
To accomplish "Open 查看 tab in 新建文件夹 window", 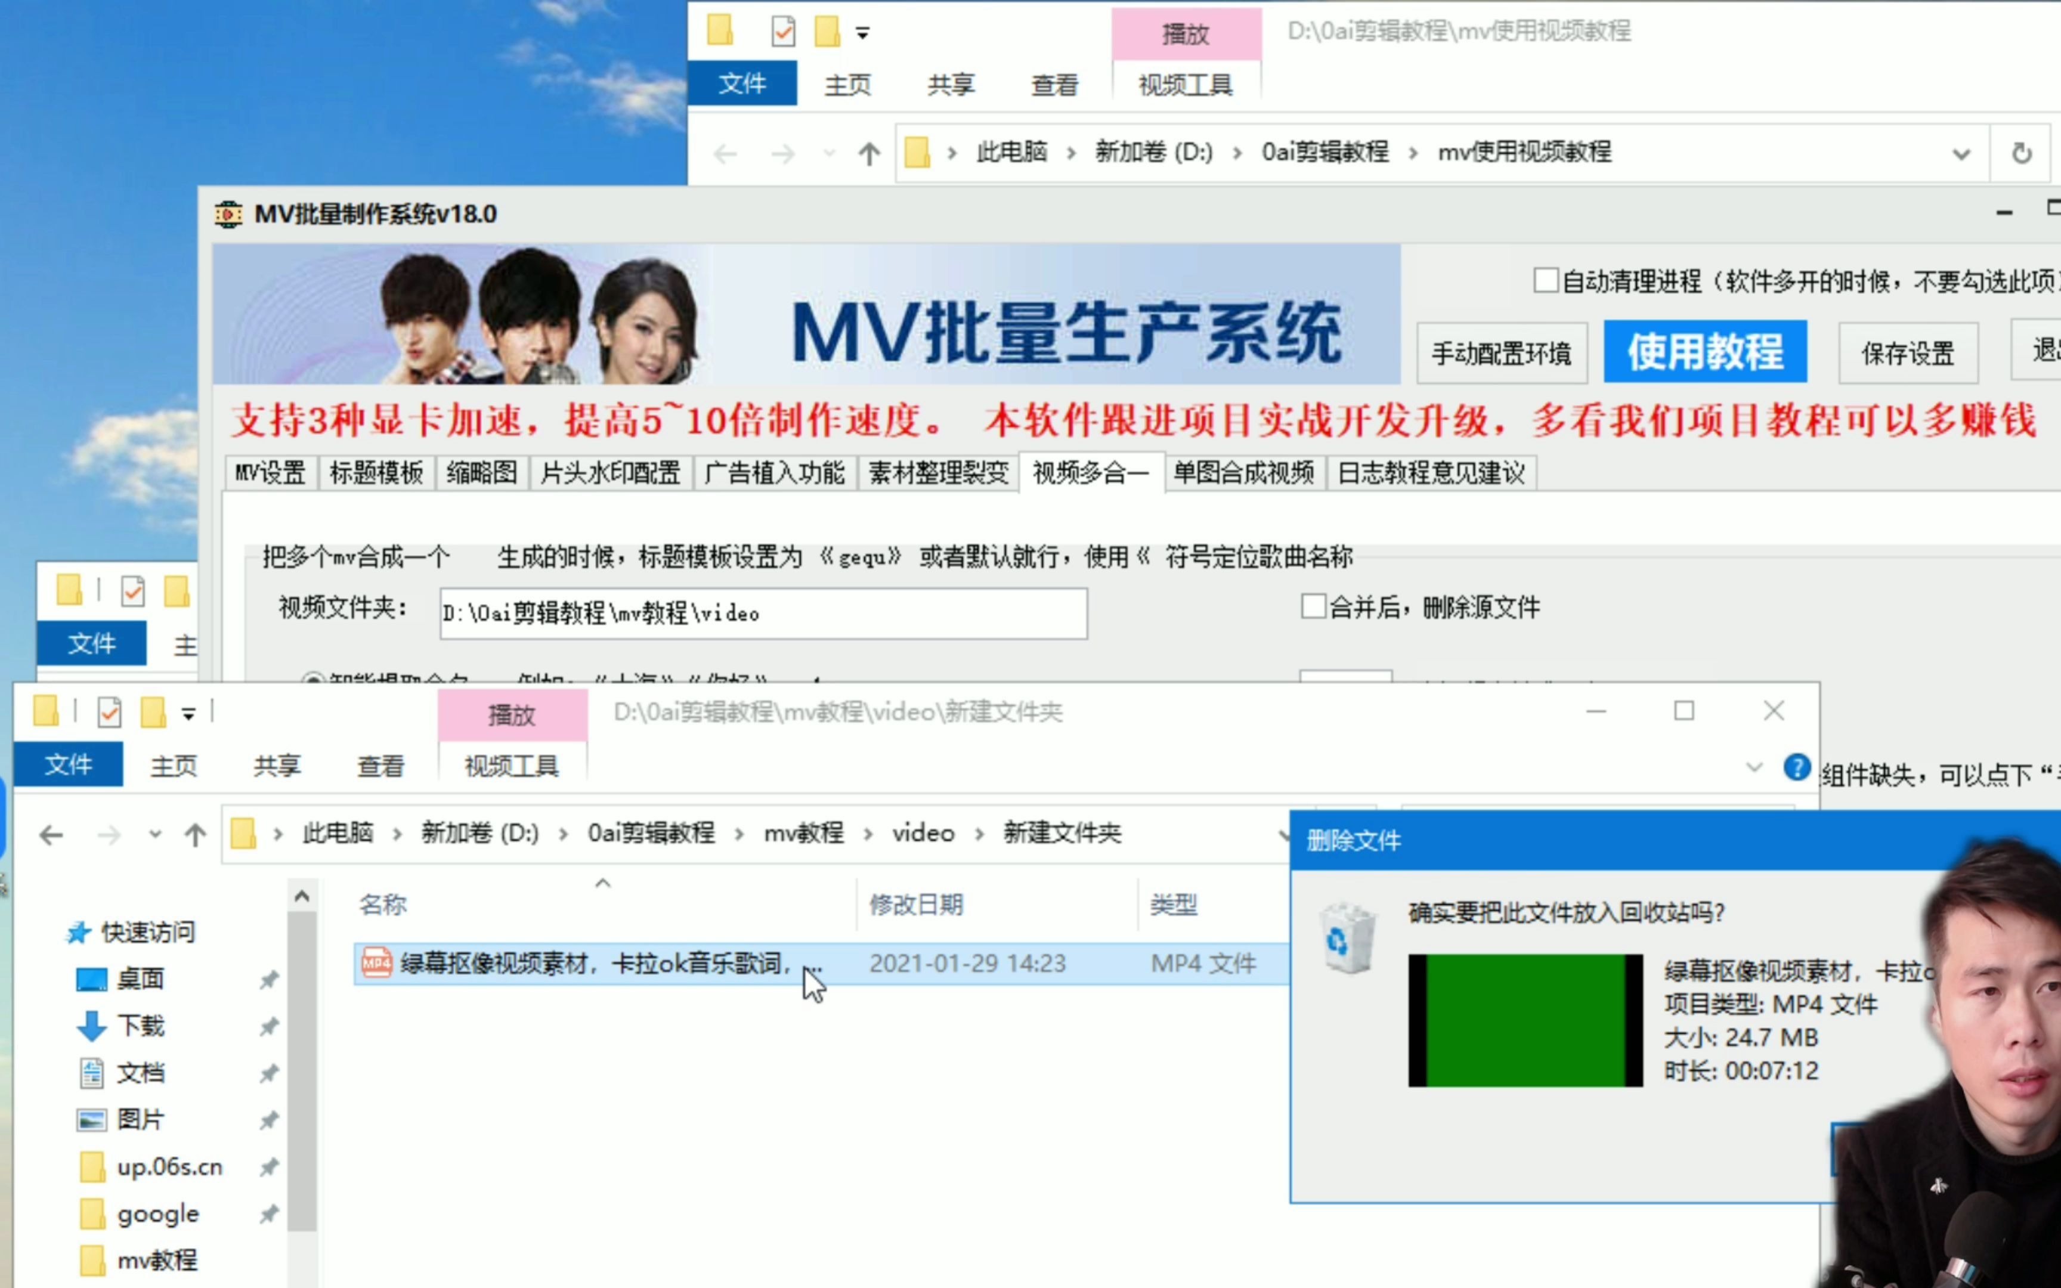I will tap(380, 766).
